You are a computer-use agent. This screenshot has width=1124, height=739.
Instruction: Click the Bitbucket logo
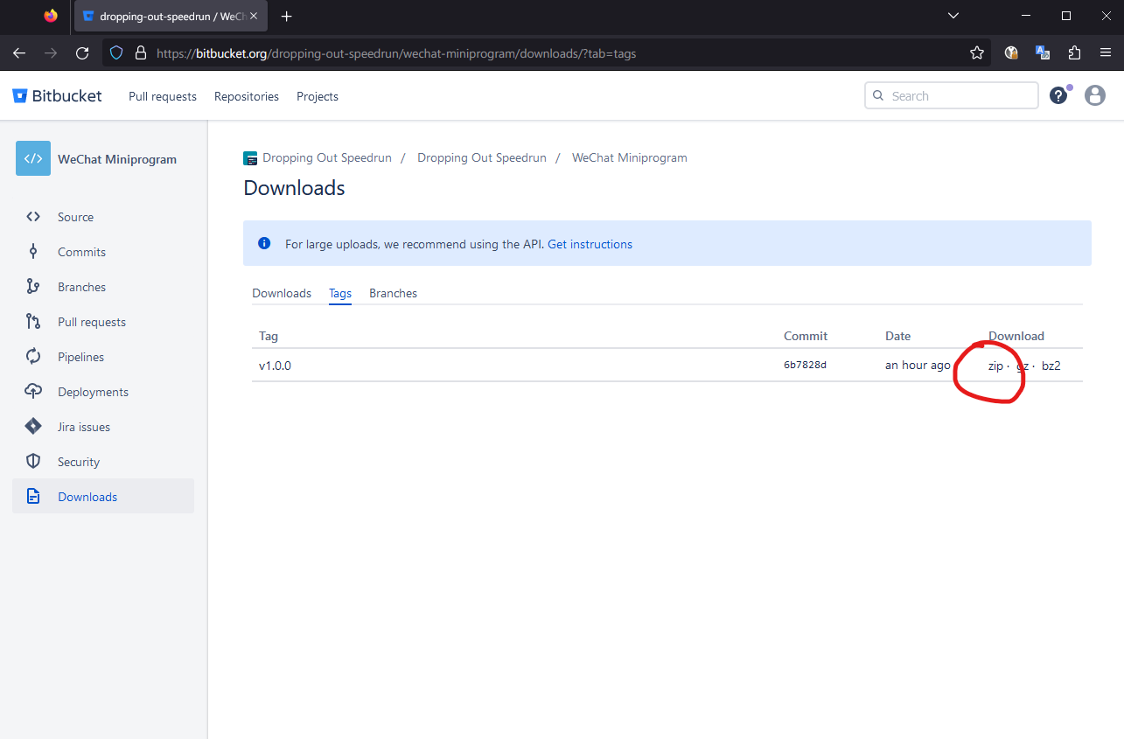57,96
